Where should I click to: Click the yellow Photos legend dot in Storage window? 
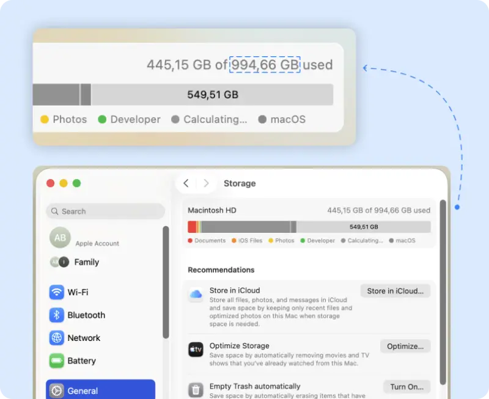271,240
